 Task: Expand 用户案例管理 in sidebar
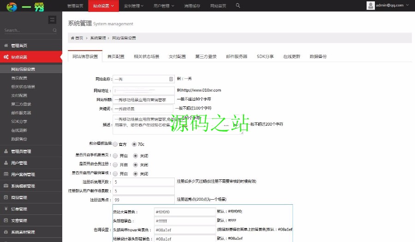(31, 174)
